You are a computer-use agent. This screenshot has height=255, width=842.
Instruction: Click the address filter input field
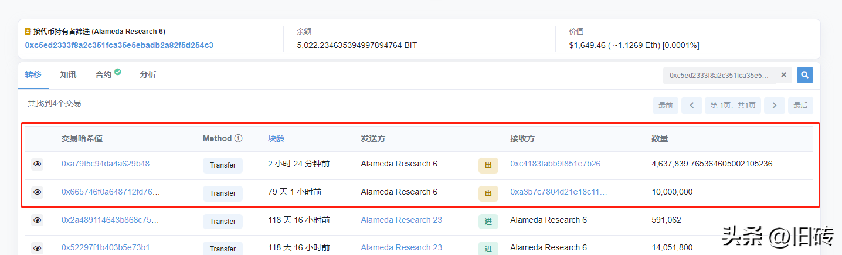pos(719,75)
